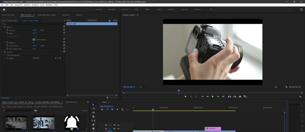Screen dimensions: 305x132
Task: Click the Lift button
Action: click(x=229, y=96)
